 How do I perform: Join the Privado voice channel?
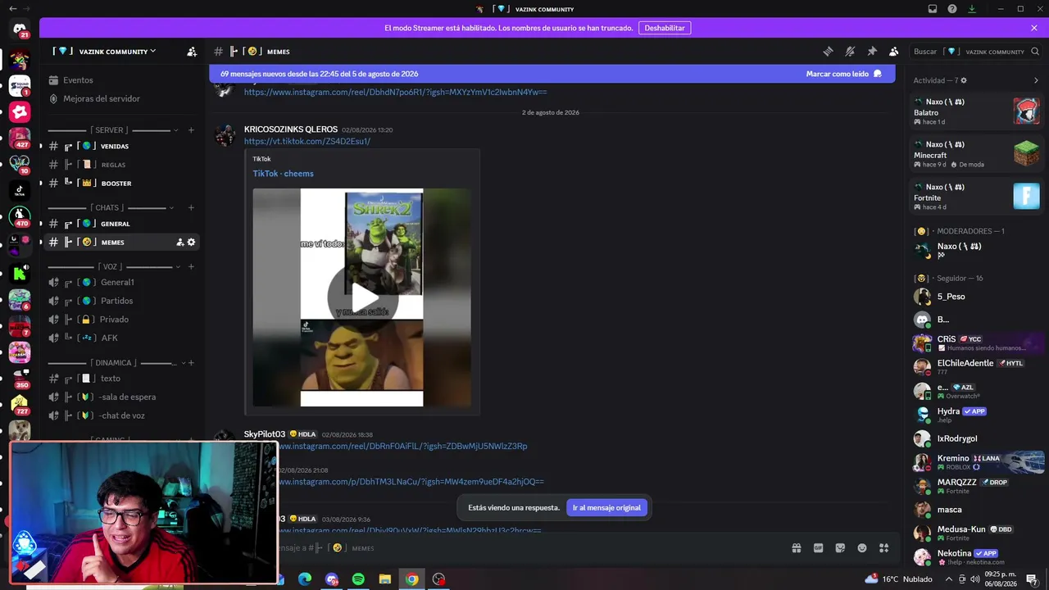pyautogui.click(x=122, y=320)
